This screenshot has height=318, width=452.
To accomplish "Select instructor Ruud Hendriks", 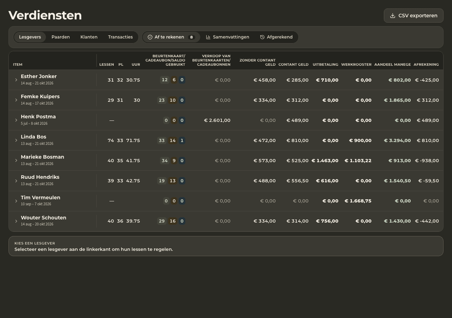I will (x=40, y=177).
